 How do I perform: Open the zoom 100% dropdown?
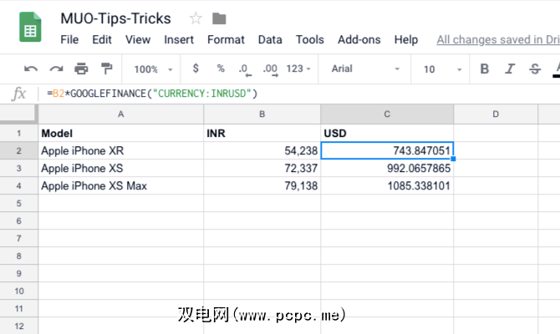153,69
